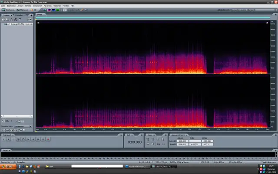The image size is (278, 174).
Task: Open the Hilfe menu
Action: pyautogui.click(x=73, y=6)
